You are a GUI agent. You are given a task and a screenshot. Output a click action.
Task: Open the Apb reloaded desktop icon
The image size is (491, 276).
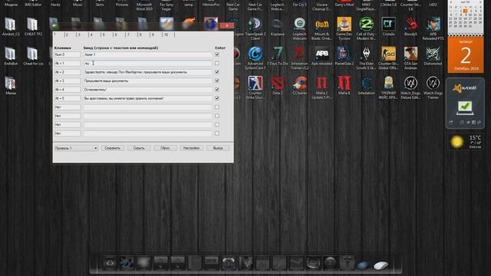pyautogui.click(x=322, y=56)
